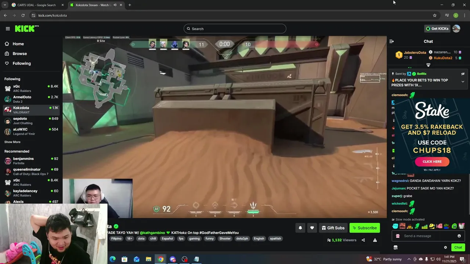Viewport: 470px width, 264px height.
Task: Open aLoWXC Legend of Ymir channel
Action: point(31,131)
